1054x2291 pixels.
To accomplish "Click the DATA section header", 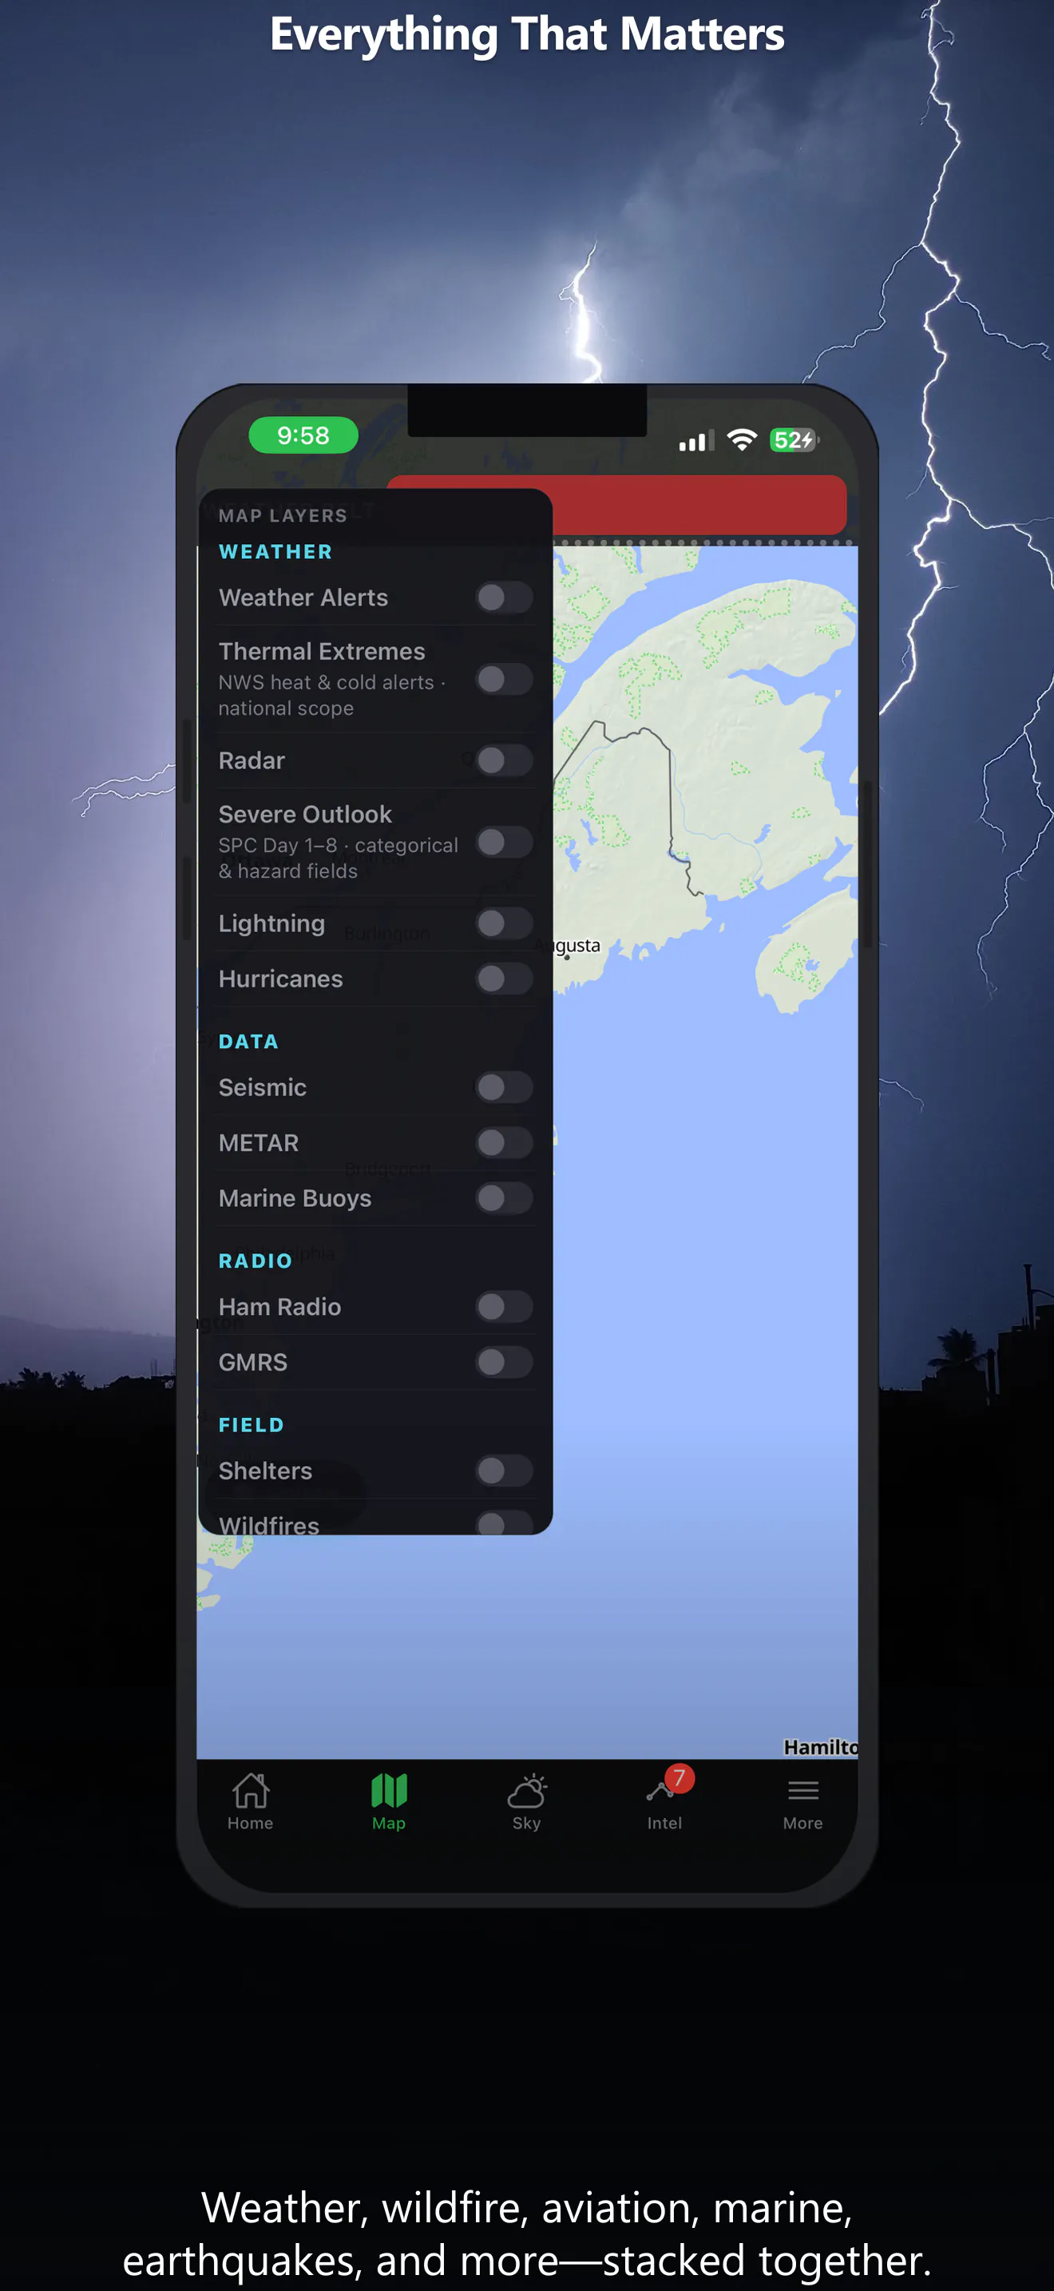I will 249,1042.
